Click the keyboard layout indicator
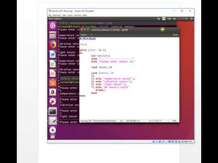The width and height of the screenshot is (218, 163). [163, 19]
